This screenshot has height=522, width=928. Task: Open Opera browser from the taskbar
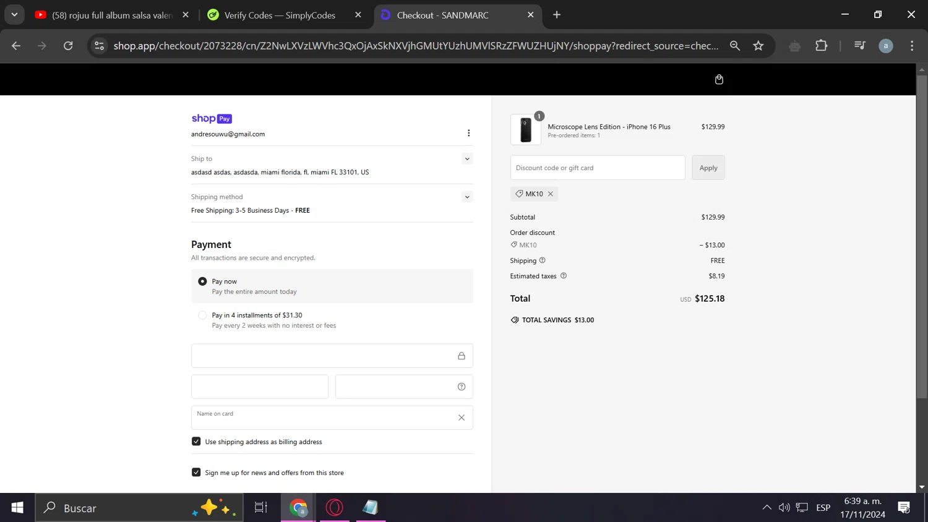click(x=335, y=508)
